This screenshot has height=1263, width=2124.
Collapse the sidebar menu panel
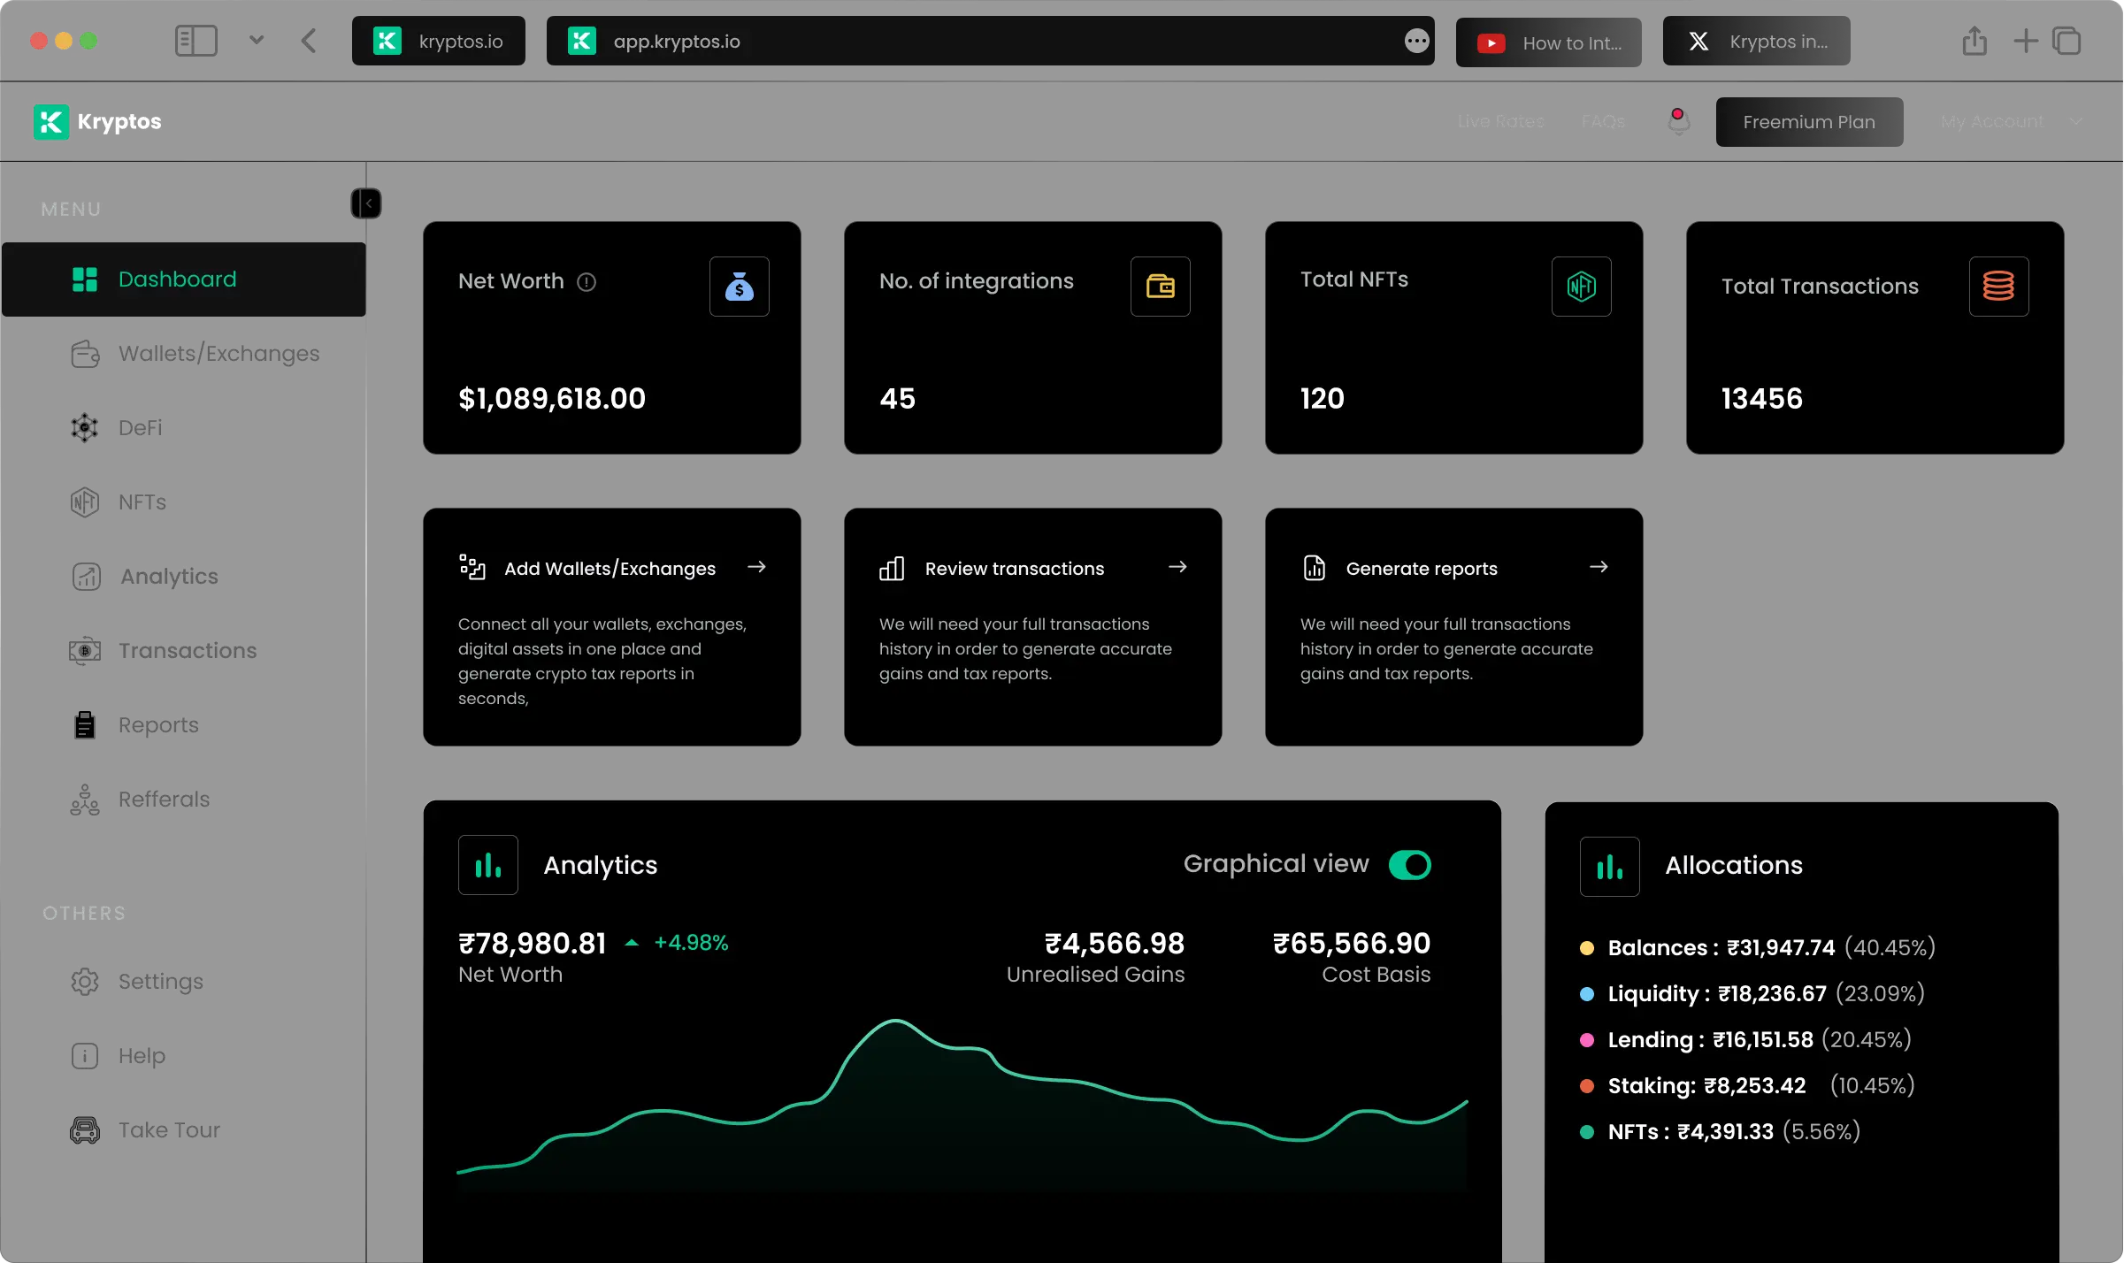coord(366,203)
